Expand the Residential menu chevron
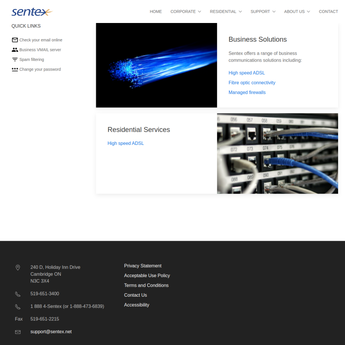The image size is (345, 345). point(240,11)
